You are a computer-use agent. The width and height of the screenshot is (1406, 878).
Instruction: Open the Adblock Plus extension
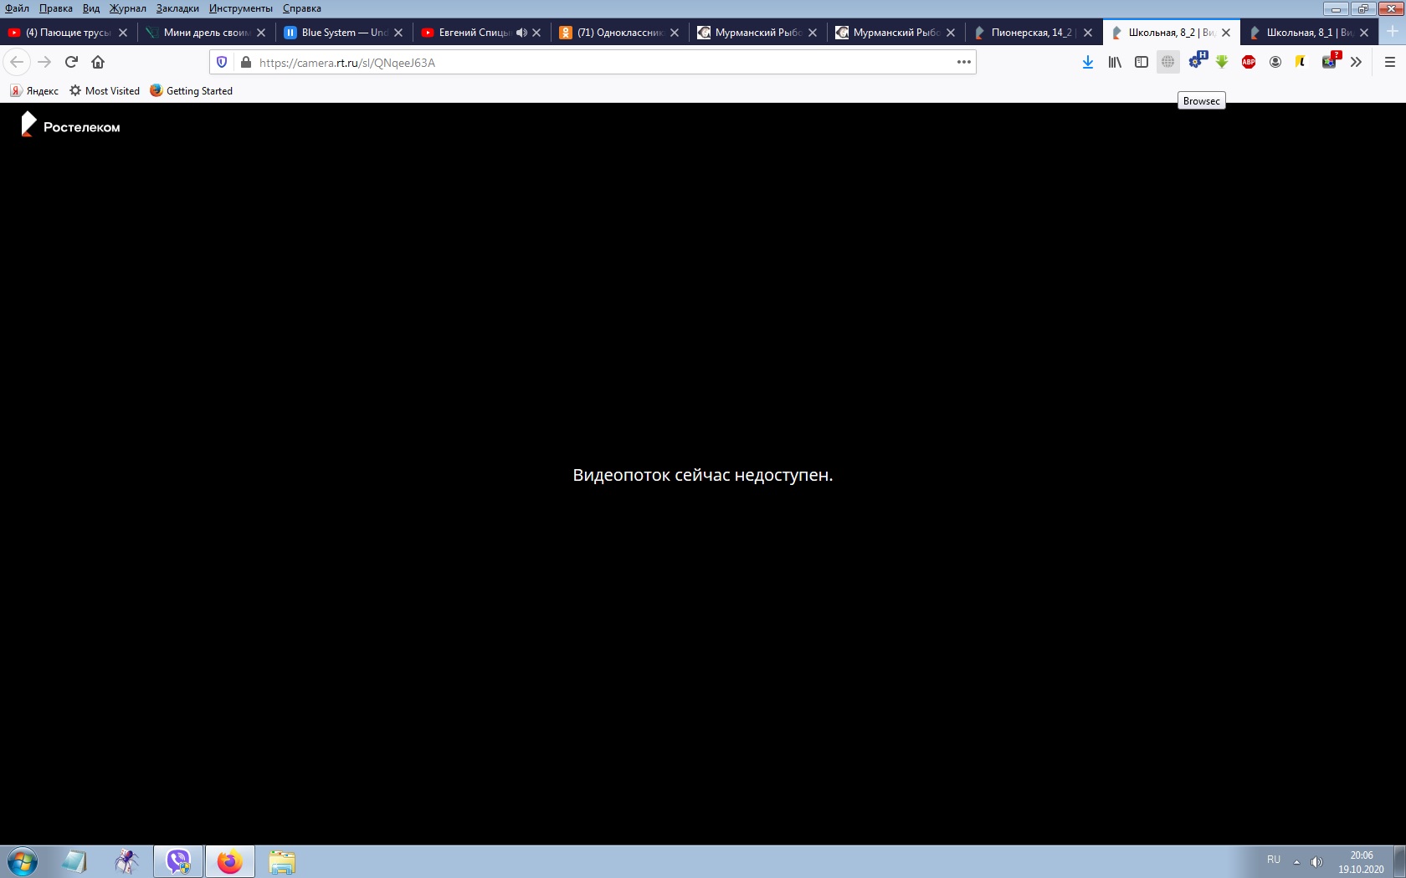tap(1248, 62)
